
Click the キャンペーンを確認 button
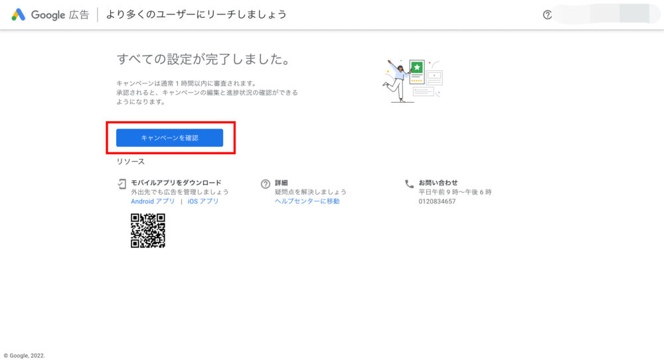169,138
